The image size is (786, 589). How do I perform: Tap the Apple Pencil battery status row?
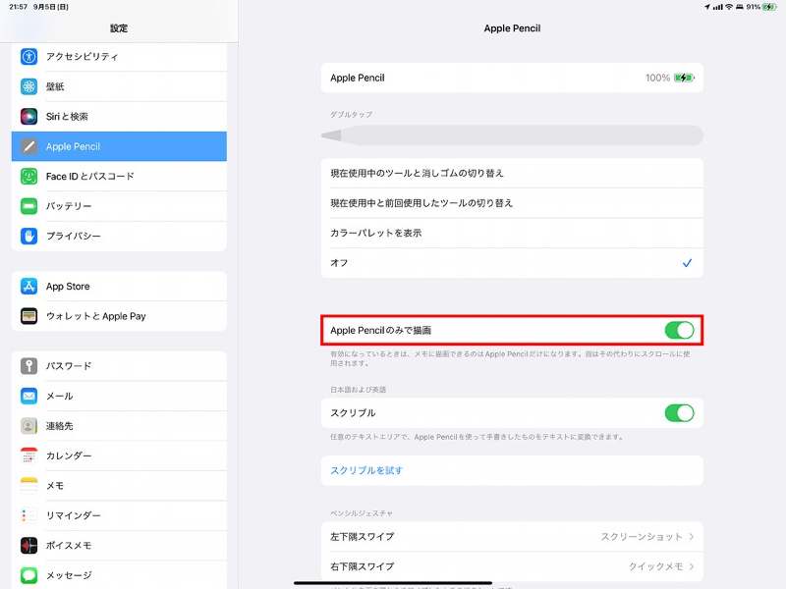coord(511,78)
